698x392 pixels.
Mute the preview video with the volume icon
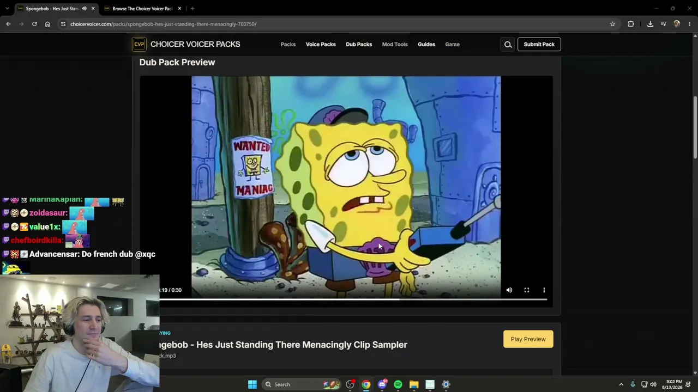click(509, 290)
